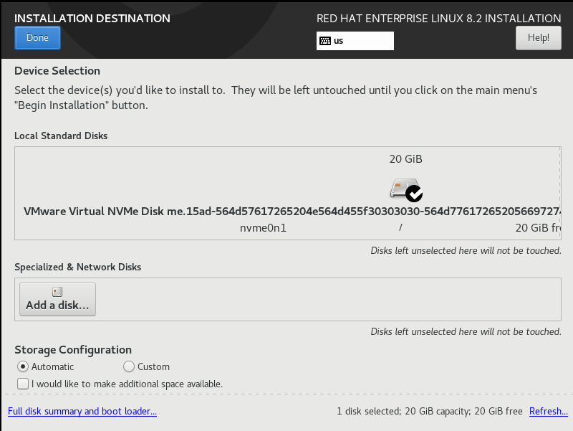Select the VMware NVMe disk drive icon
This screenshot has width=573, height=431.
click(x=405, y=189)
